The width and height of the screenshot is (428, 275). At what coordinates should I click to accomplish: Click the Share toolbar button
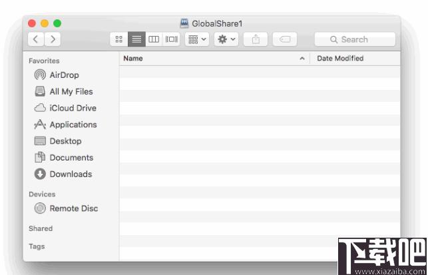click(256, 39)
